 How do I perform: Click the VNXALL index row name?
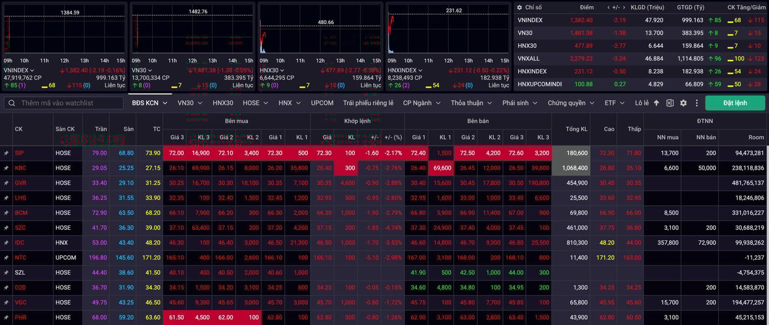coord(529,59)
